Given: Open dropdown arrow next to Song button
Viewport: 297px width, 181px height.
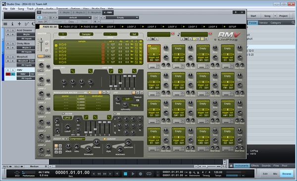Looking at the screenshot, I should (275, 16).
